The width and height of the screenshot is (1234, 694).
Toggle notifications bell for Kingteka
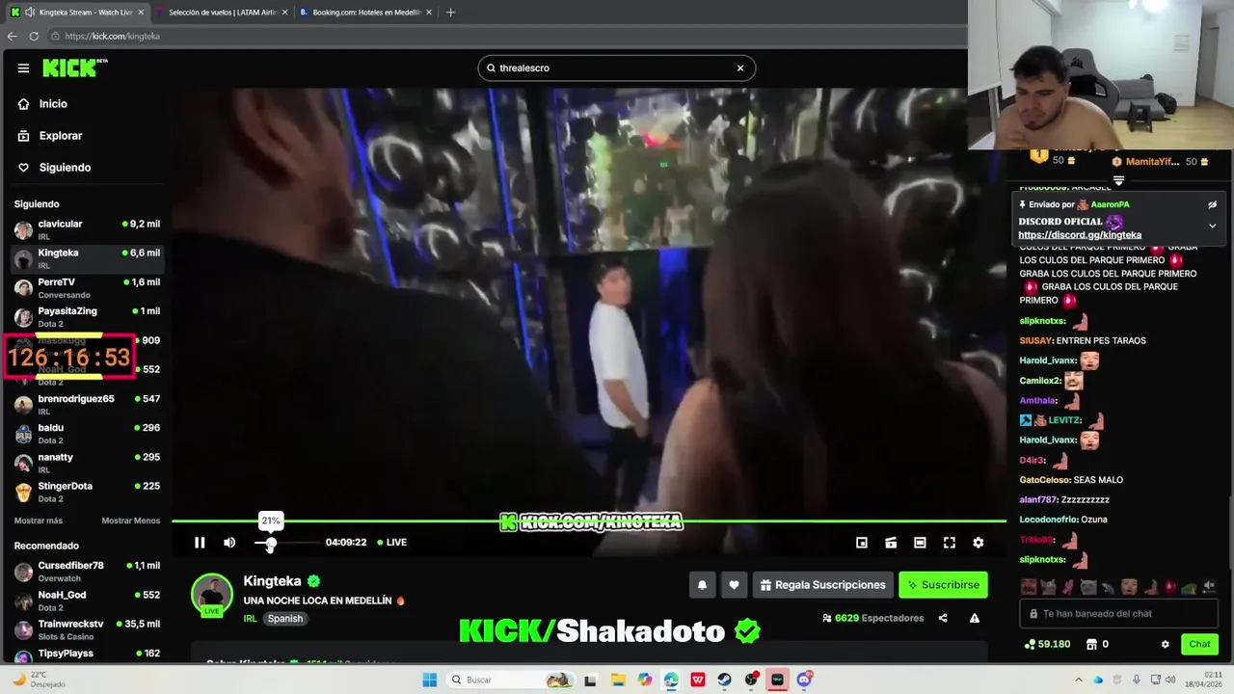(702, 585)
